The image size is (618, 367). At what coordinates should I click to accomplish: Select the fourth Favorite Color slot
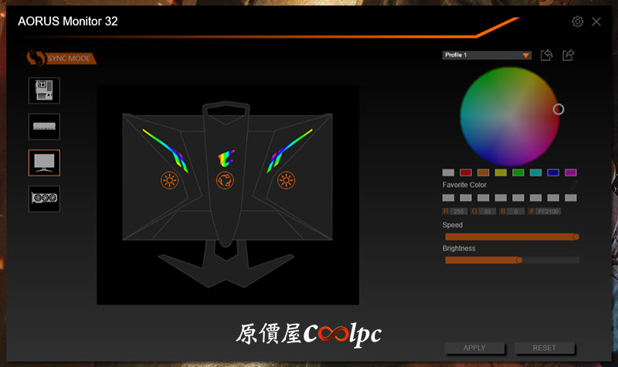coord(501,198)
